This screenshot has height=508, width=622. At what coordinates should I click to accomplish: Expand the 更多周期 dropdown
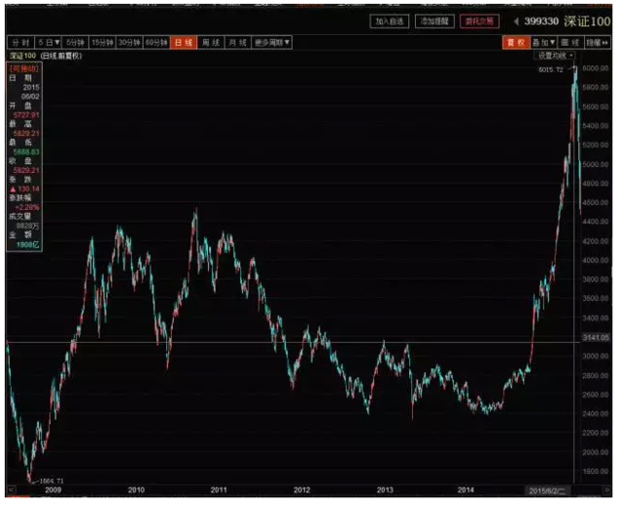click(x=272, y=43)
